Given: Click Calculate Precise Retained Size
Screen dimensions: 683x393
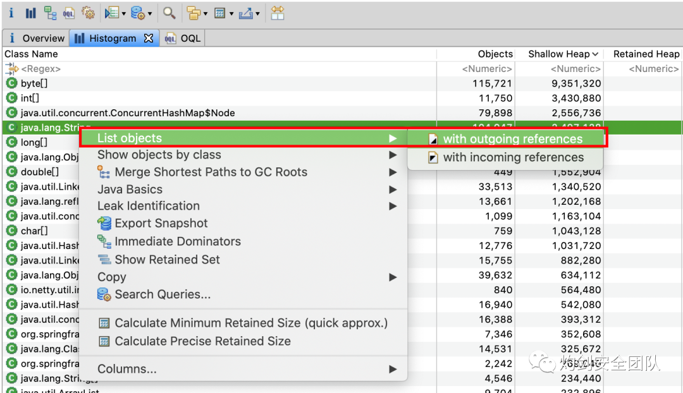Looking at the screenshot, I should [x=243, y=341].
